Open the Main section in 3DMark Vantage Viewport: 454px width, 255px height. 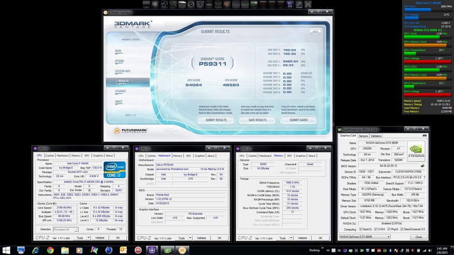(x=118, y=51)
